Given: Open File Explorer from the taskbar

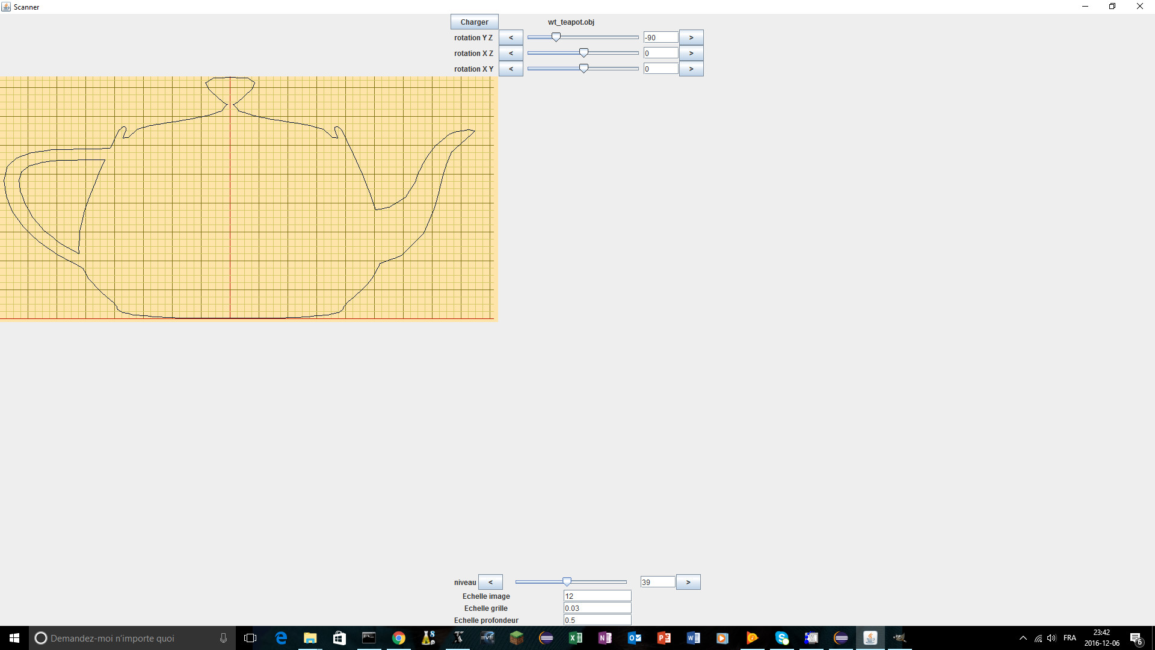Looking at the screenshot, I should pos(310,638).
